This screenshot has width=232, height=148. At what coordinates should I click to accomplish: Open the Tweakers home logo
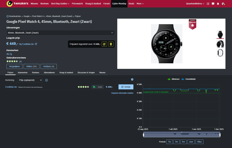[17, 3]
